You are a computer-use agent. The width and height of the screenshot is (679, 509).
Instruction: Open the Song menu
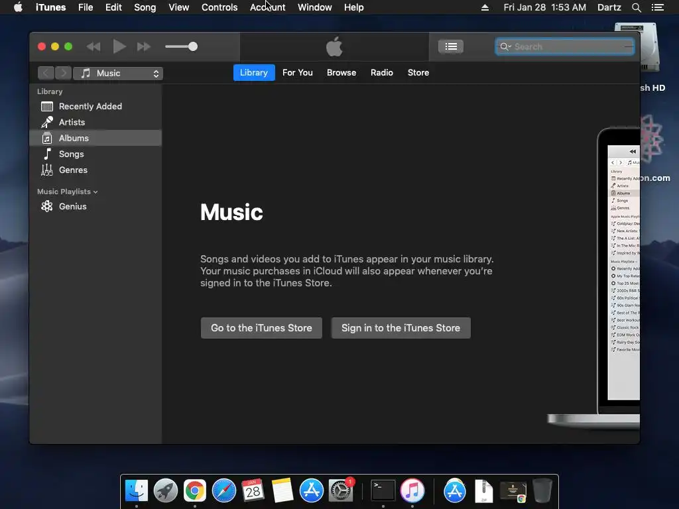[145, 7]
